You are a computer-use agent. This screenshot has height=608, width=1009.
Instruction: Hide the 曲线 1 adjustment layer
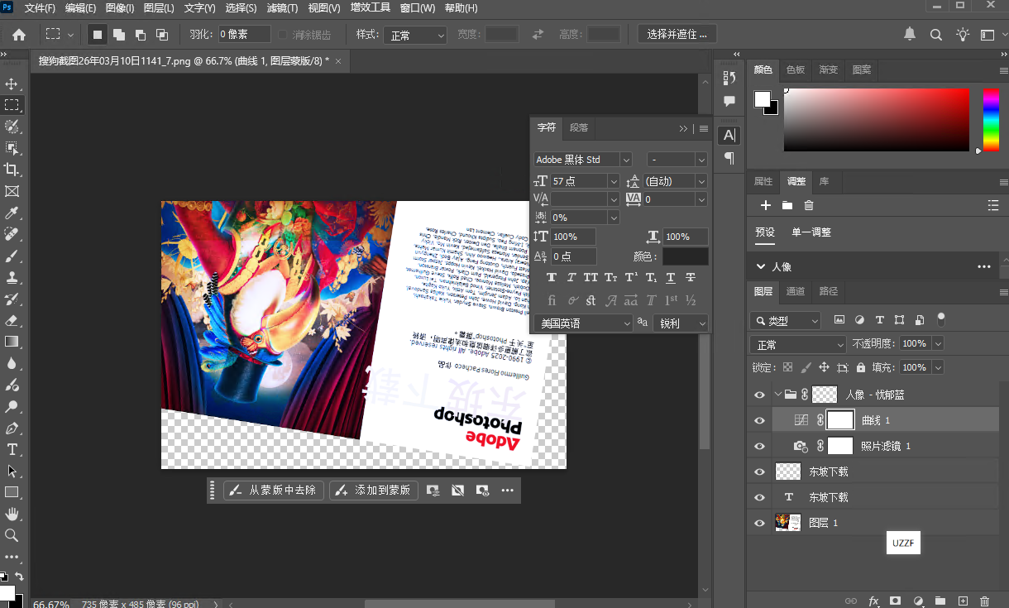pos(758,419)
